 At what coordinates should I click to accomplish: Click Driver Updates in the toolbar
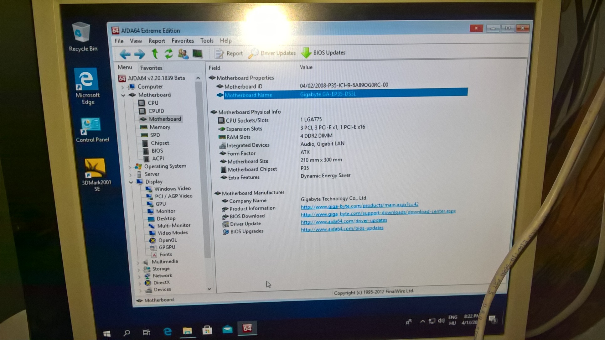[272, 53]
